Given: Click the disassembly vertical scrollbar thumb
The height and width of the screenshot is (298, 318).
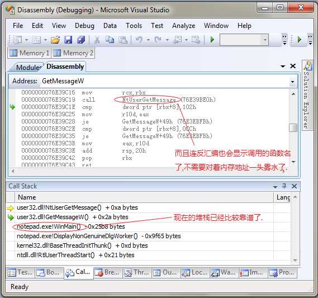Looking at the screenshot, I should click(x=293, y=128).
